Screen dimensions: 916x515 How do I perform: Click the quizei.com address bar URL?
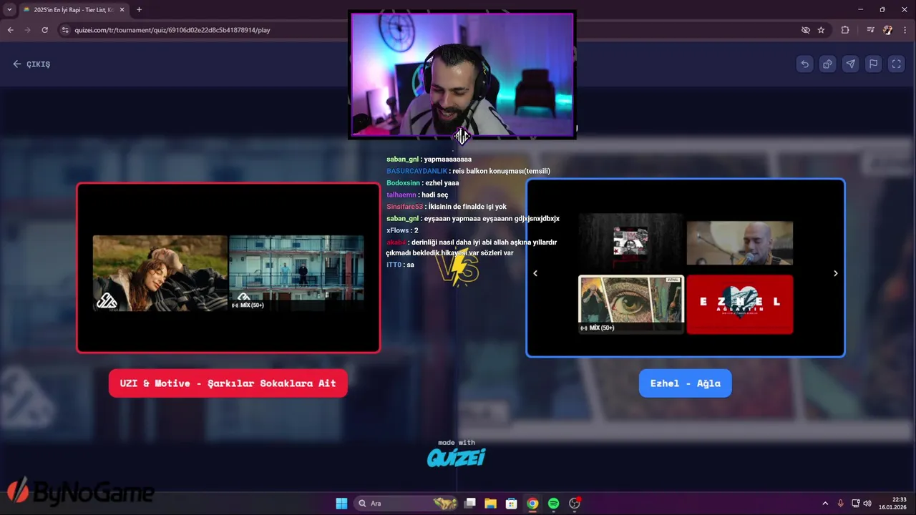(172, 30)
